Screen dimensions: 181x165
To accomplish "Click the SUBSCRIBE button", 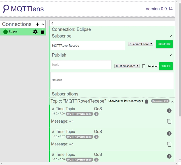I will tap(164, 44).
